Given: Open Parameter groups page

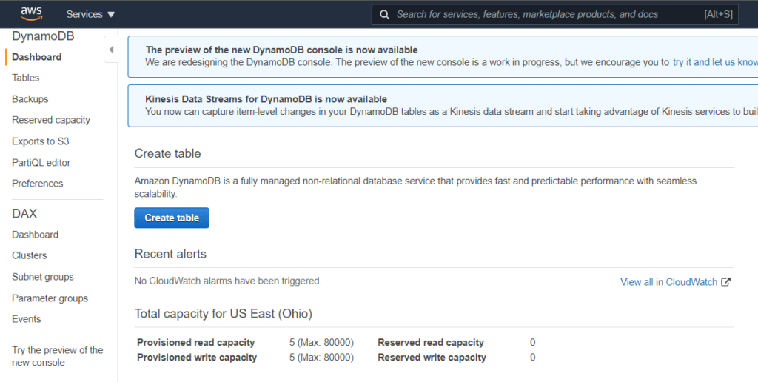Looking at the screenshot, I should pos(50,298).
